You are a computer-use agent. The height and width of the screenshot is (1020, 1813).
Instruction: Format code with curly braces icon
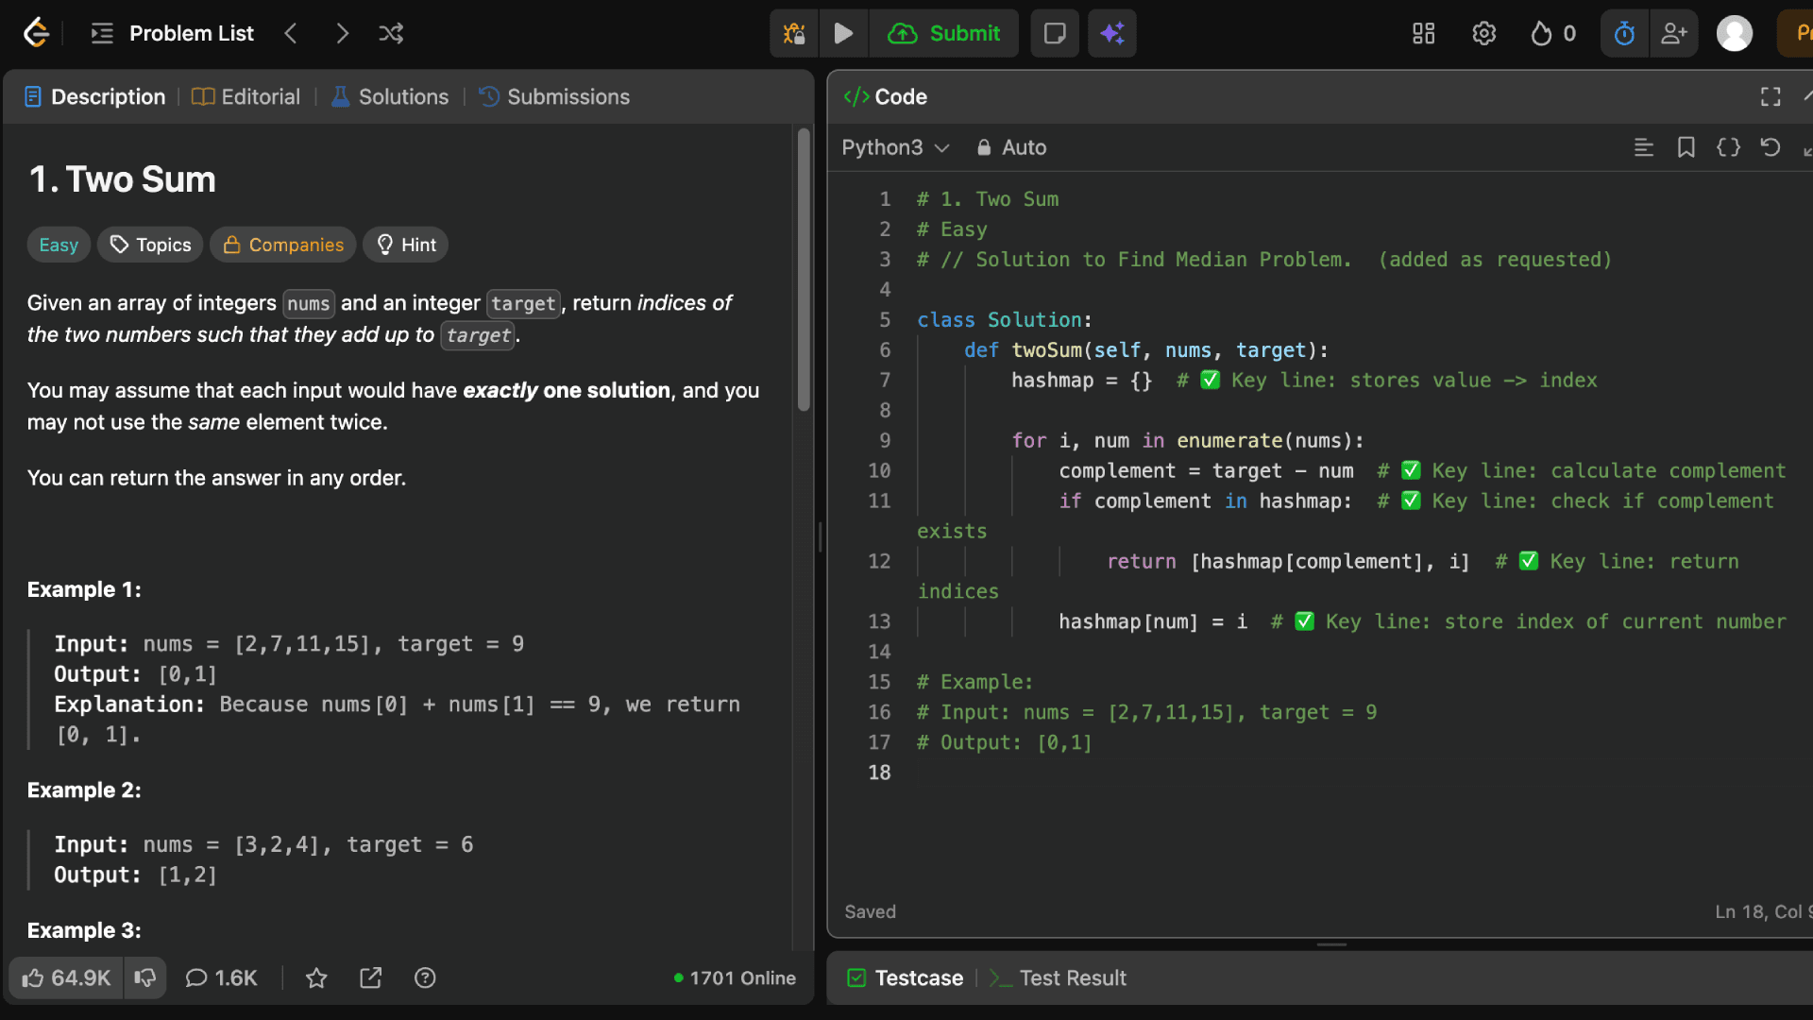coord(1728,147)
